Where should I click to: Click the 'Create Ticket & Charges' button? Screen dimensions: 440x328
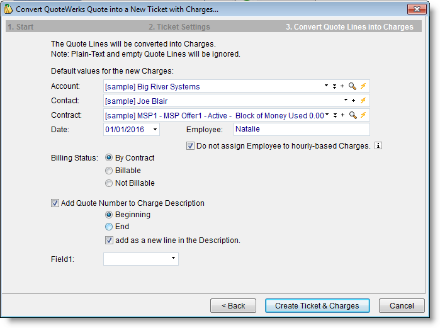pos(317,306)
